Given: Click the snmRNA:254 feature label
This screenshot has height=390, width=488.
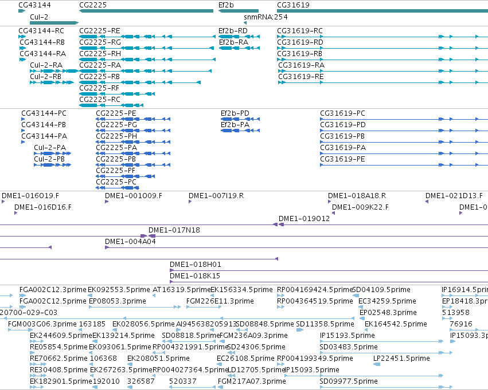Looking at the screenshot, I should 266,17.
